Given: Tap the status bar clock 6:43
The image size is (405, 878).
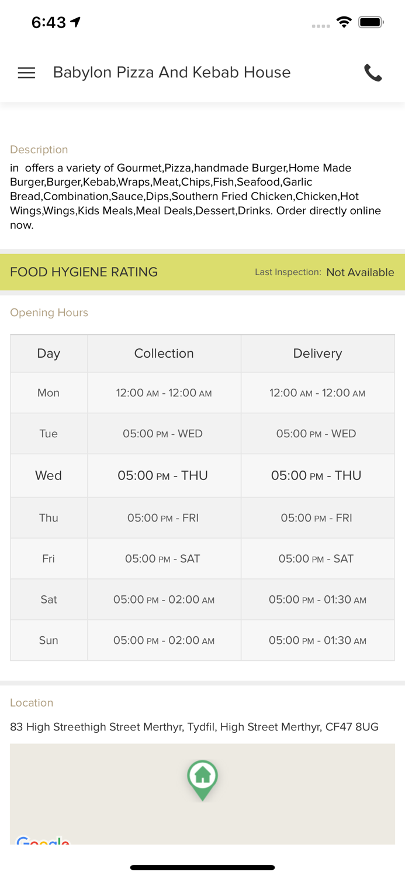Looking at the screenshot, I should 49,22.
